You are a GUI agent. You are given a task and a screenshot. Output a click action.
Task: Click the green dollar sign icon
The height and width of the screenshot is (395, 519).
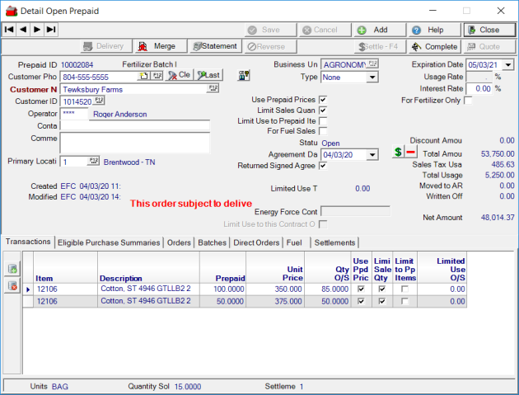[398, 153]
